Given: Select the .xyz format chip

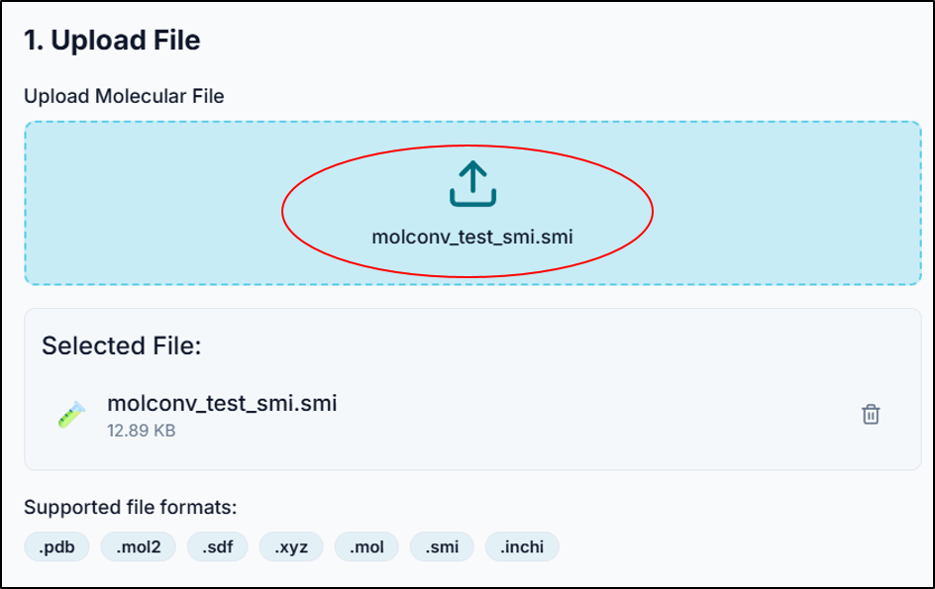Looking at the screenshot, I should tap(290, 546).
